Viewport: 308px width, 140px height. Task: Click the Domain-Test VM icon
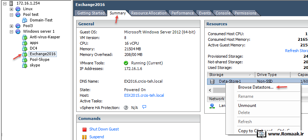click(25, 20)
